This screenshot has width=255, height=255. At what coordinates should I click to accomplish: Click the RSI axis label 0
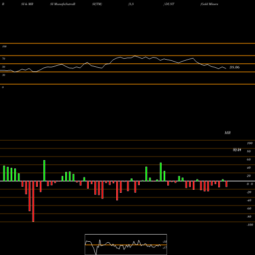[x=3, y=87]
